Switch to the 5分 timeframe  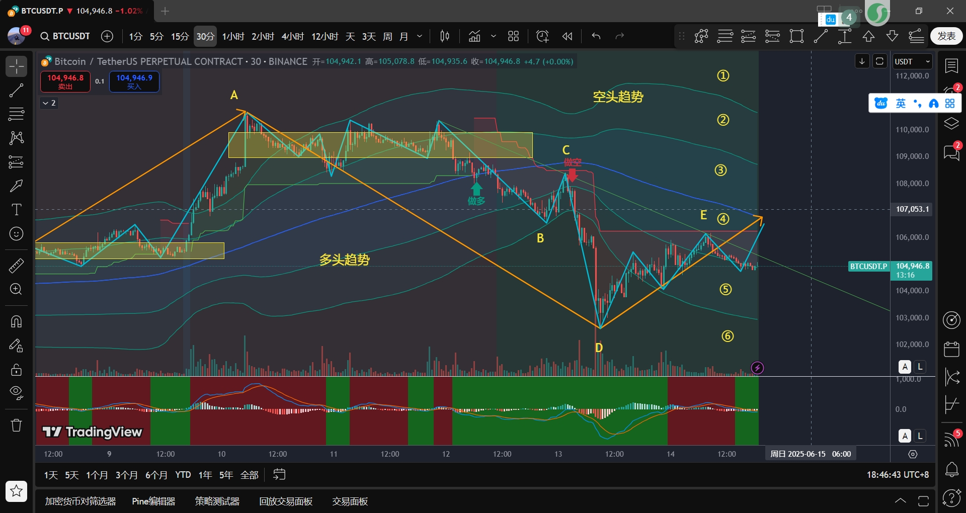(156, 36)
